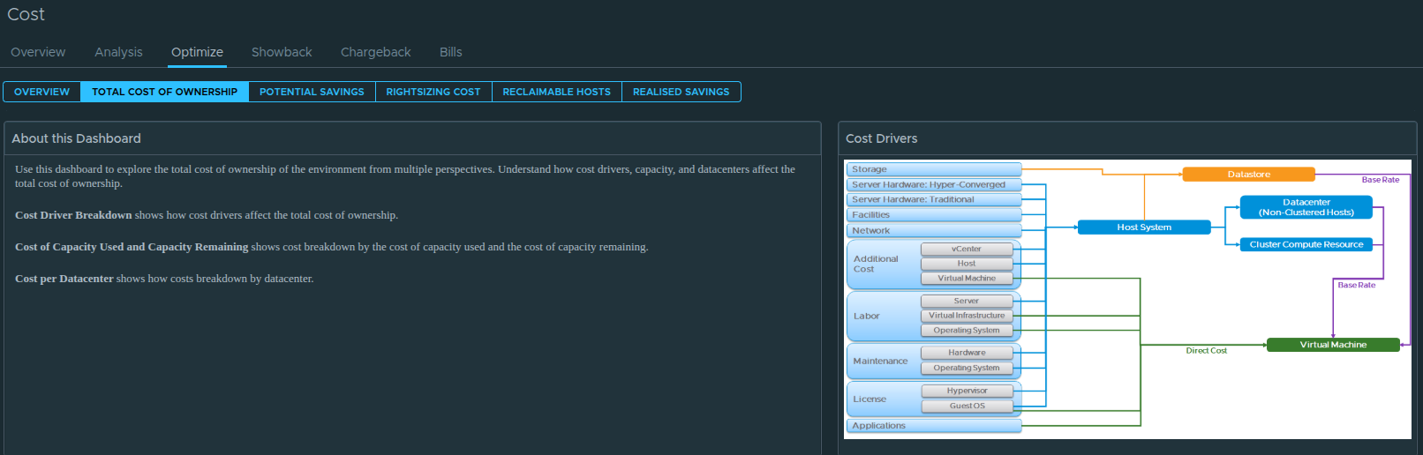Select the Cluster Compute Resource node
This screenshot has width=1423, height=455.
coord(1306,244)
